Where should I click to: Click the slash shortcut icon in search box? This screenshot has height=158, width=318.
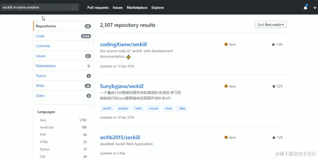click(74, 7)
